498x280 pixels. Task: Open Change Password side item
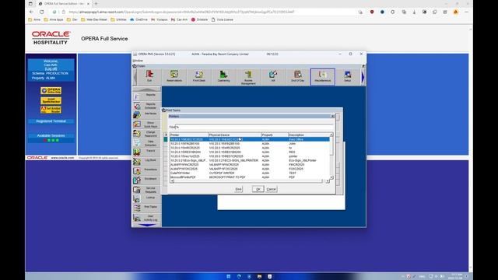(x=146, y=134)
